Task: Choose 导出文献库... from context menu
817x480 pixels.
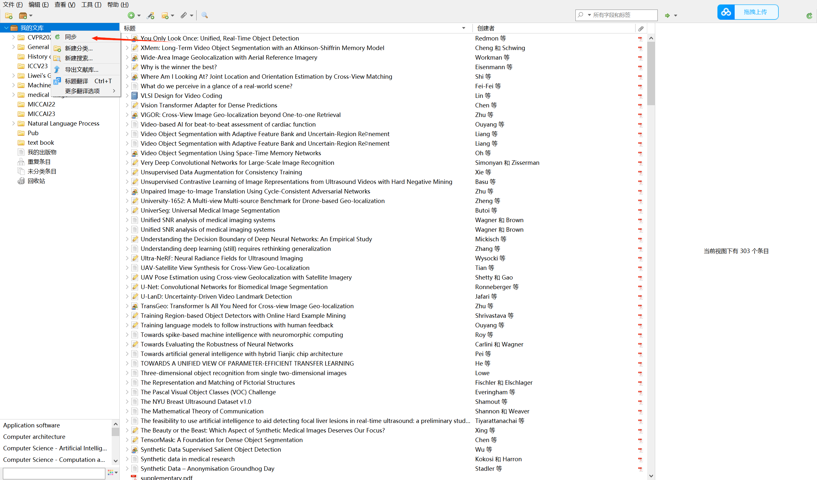Action: click(81, 69)
